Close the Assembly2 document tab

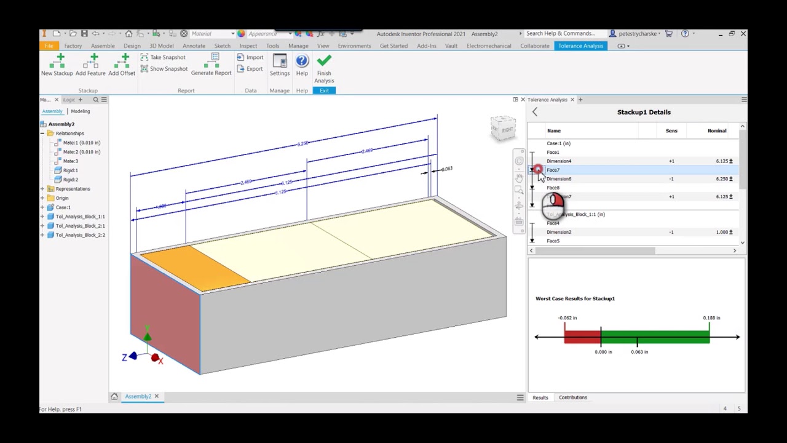pos(156,397)
